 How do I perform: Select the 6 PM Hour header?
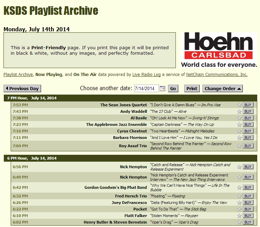coord(130,158)
